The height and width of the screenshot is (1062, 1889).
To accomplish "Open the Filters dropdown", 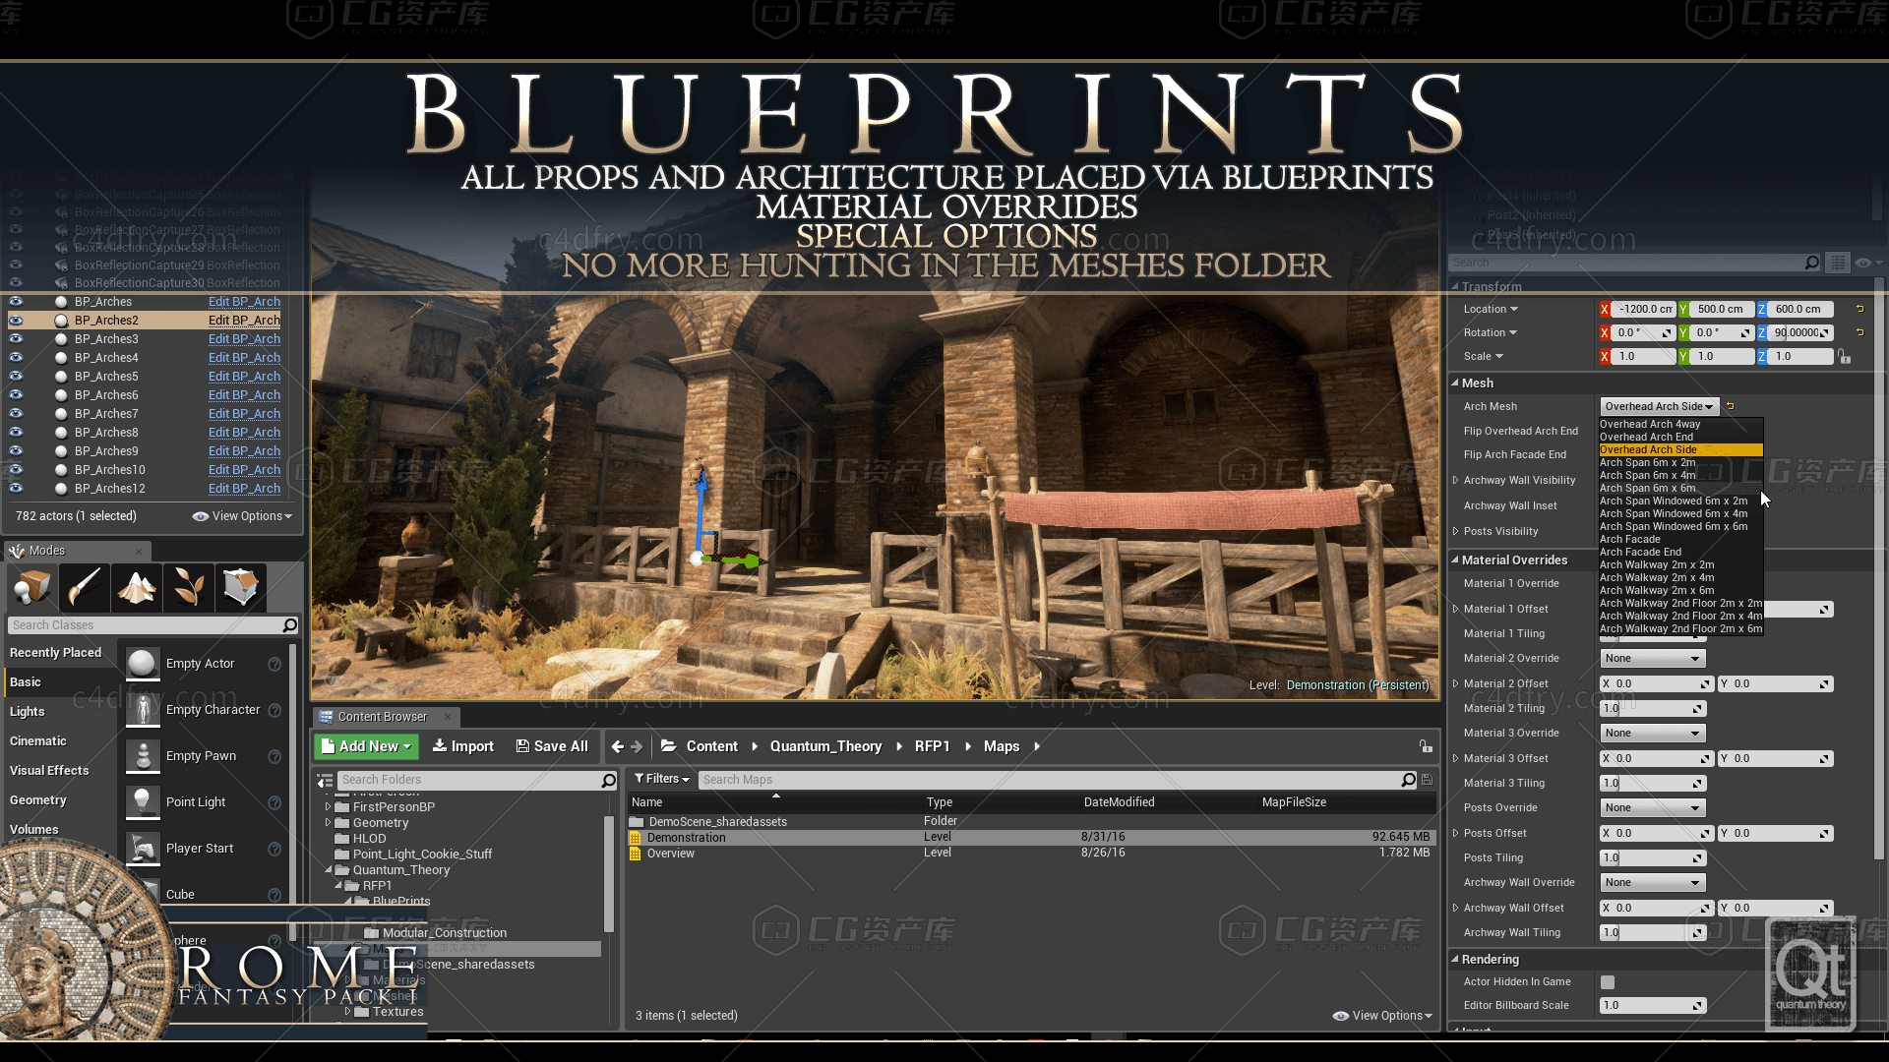I will tap(662, 779).
